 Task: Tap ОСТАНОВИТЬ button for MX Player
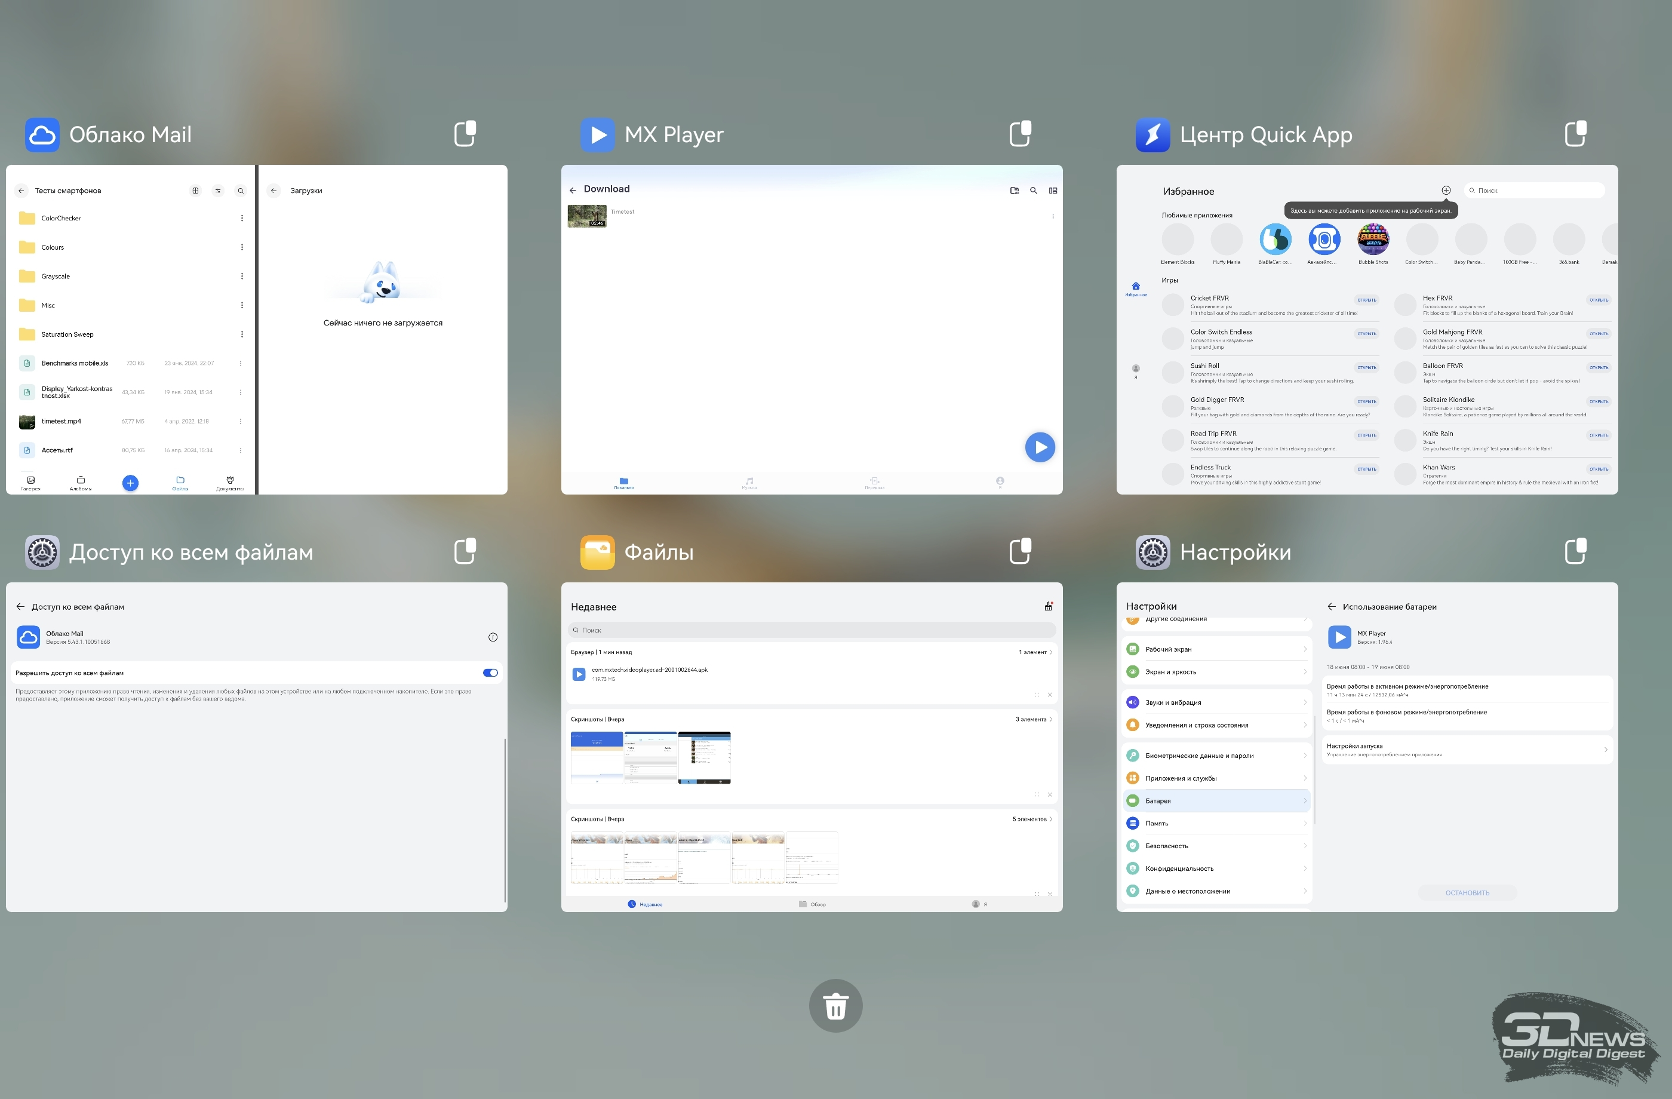click(1467, 892)
